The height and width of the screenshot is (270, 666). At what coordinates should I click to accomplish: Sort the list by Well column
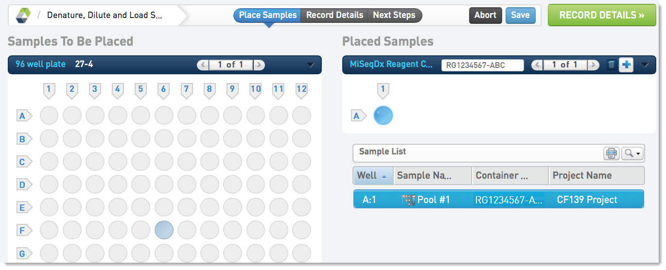[x=373, y=175]
